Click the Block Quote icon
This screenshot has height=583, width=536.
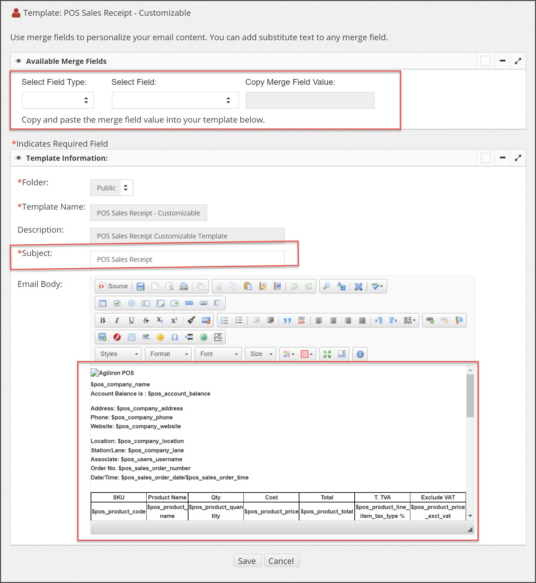[x=287, y=320]
